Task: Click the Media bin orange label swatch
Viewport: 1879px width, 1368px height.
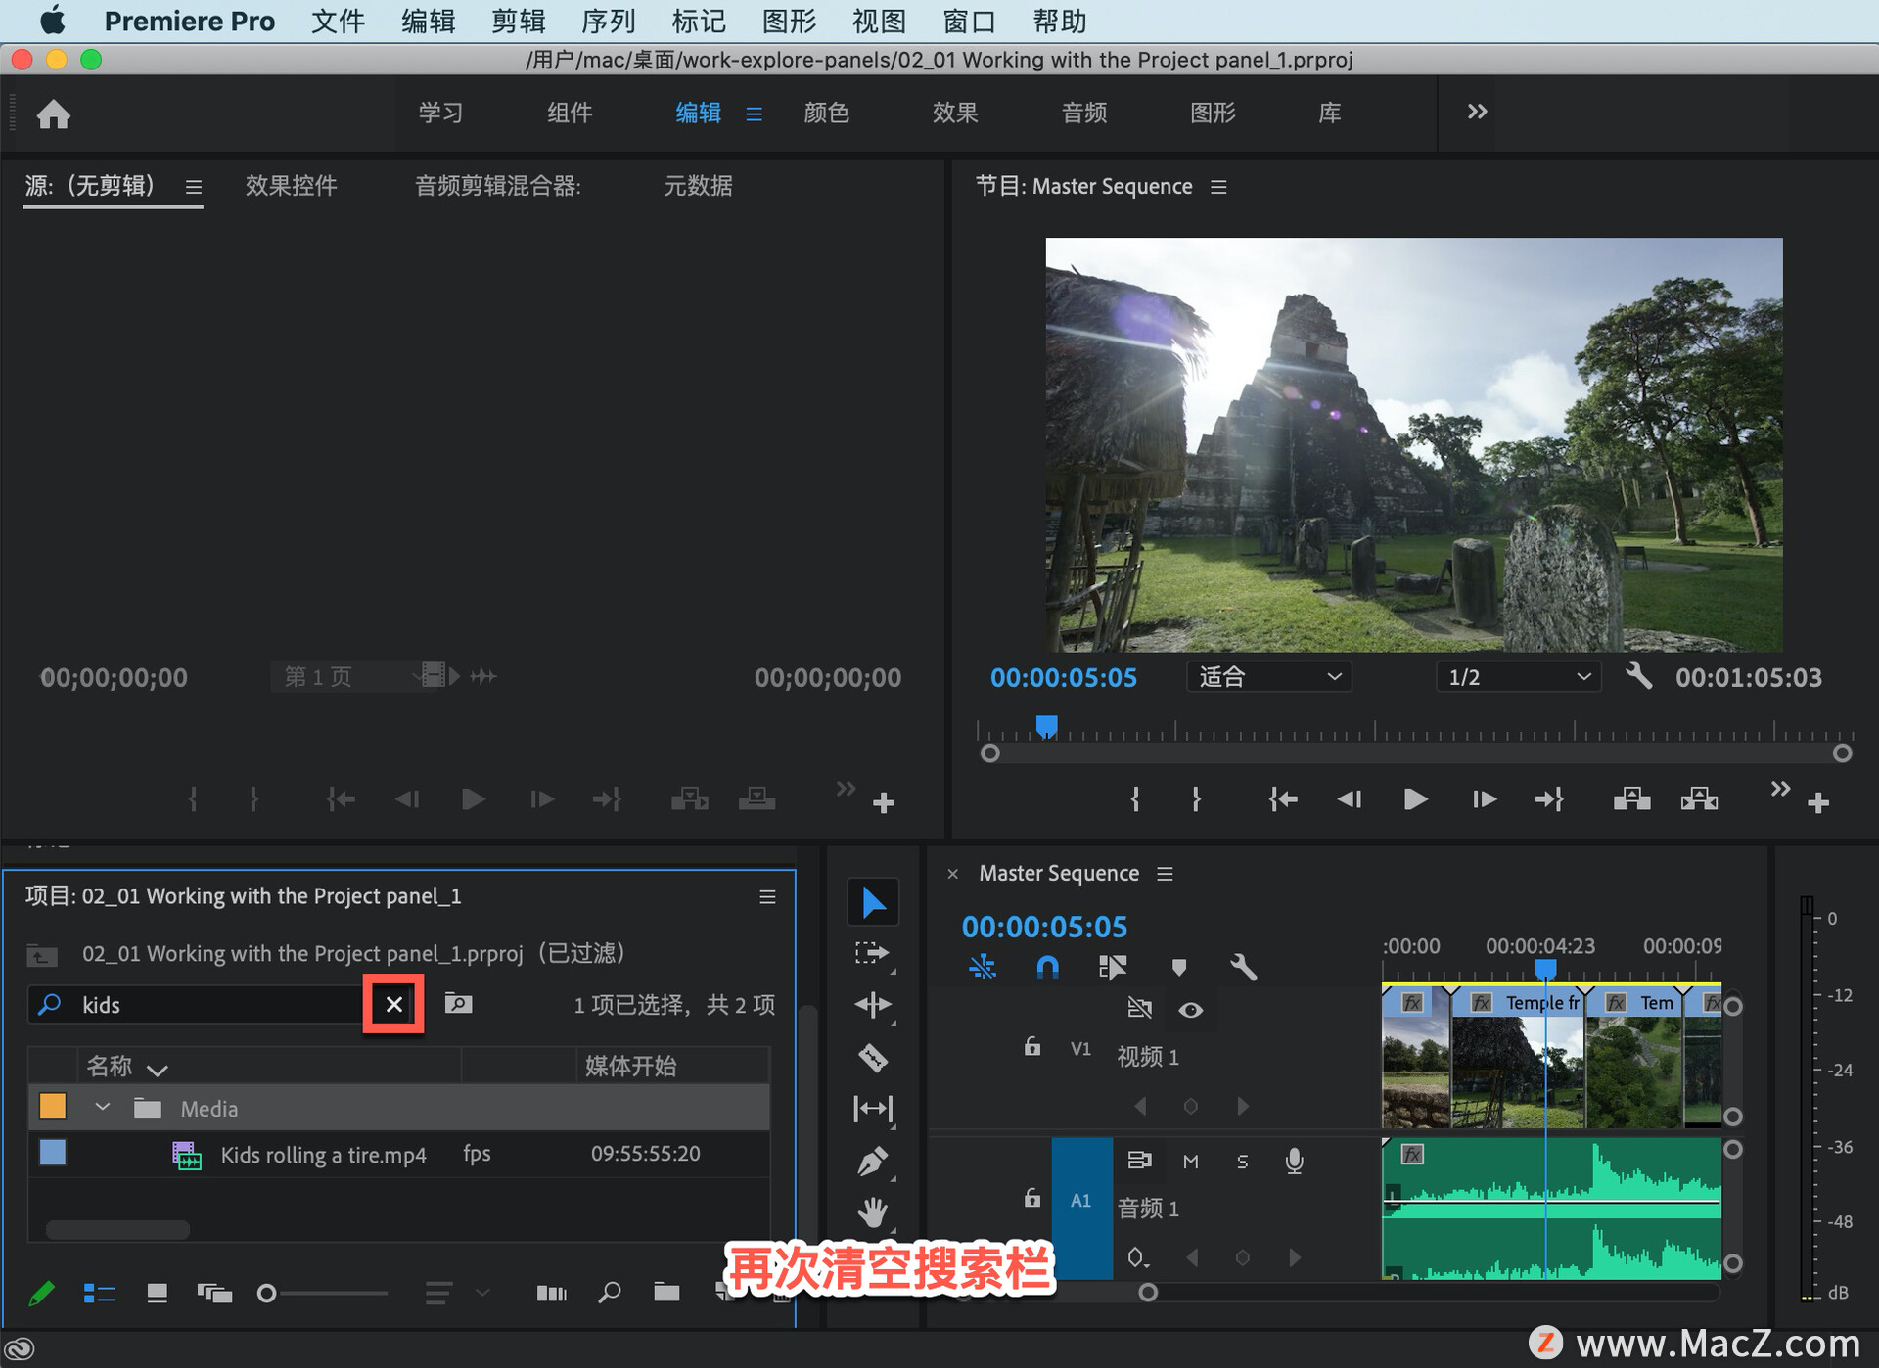Action: (53, 1107)
